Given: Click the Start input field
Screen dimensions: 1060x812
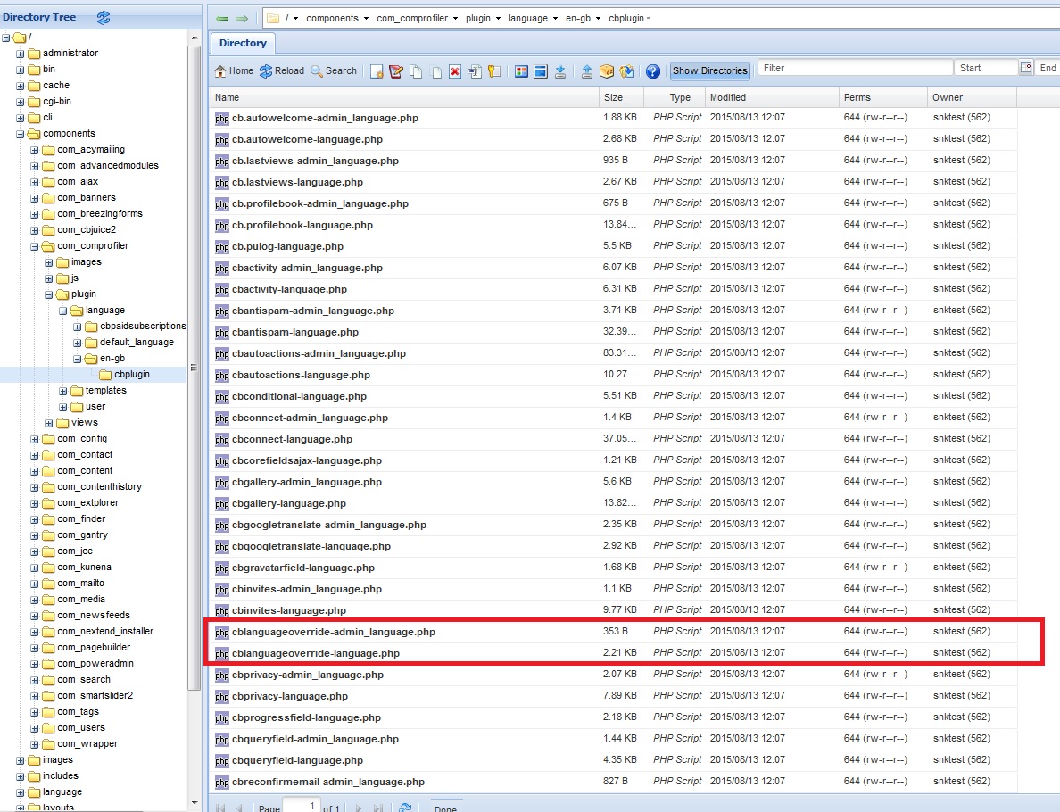Looking at the screenshot, I should [x=986, y=68].
